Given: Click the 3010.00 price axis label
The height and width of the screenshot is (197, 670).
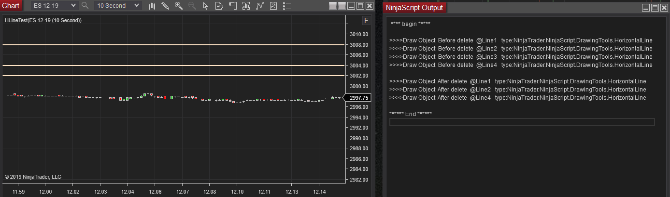Looking at the screenshot, I should click(x=359, y=34).
